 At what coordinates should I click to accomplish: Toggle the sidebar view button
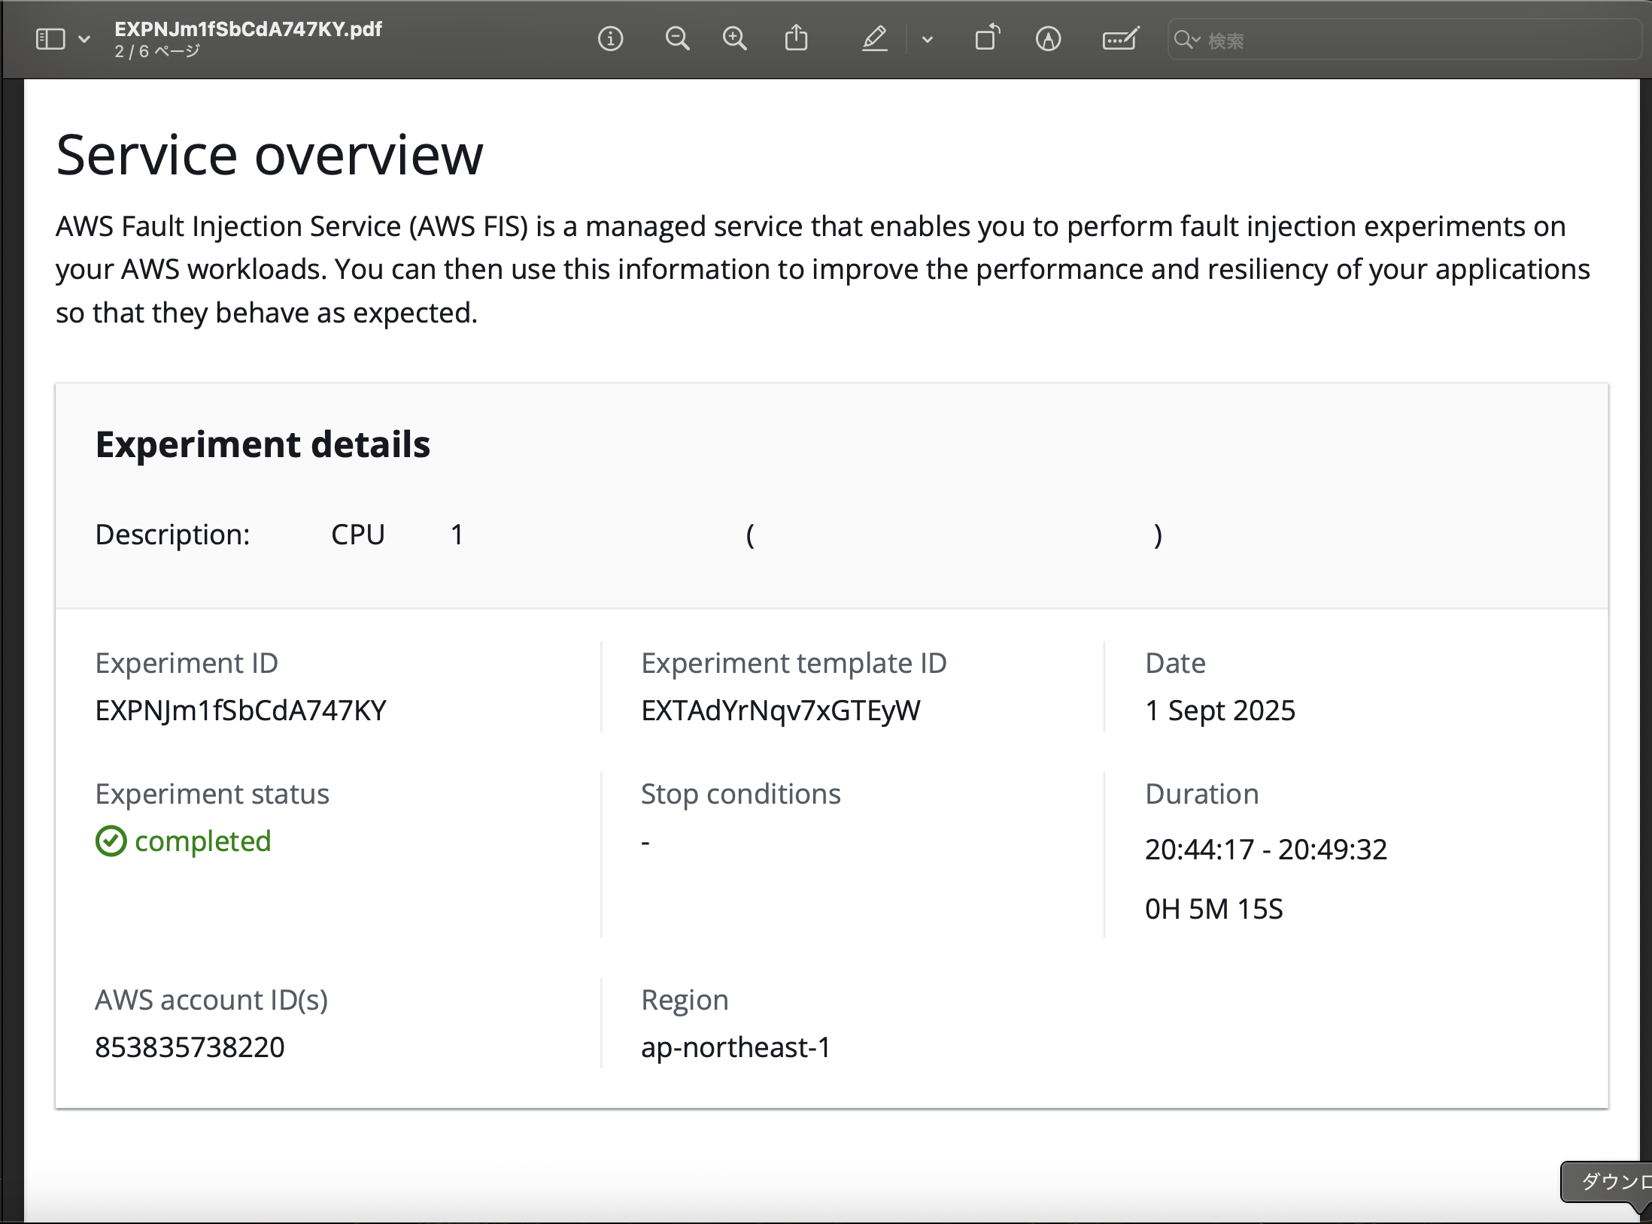(x=50, y=39)
